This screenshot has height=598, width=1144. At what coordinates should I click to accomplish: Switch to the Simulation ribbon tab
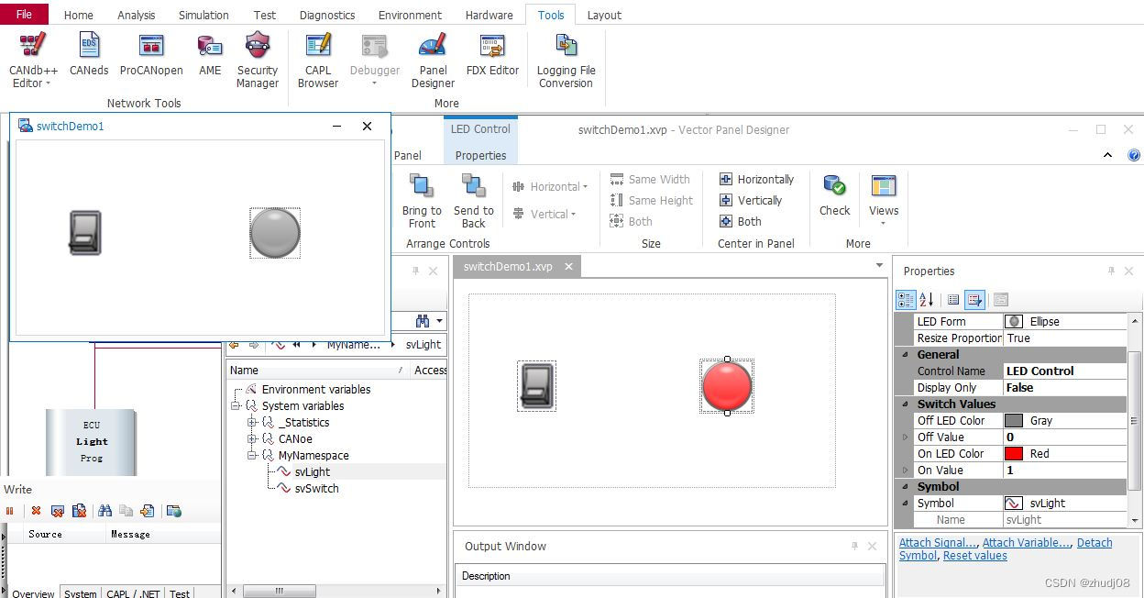pyautogui.click(x=203, y=15)
